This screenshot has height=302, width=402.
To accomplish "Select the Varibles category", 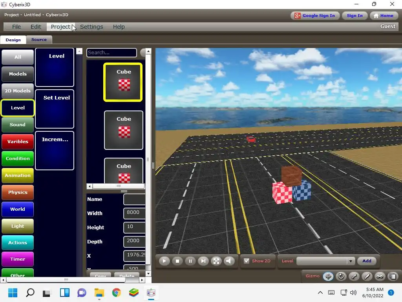I will [18, 142].
